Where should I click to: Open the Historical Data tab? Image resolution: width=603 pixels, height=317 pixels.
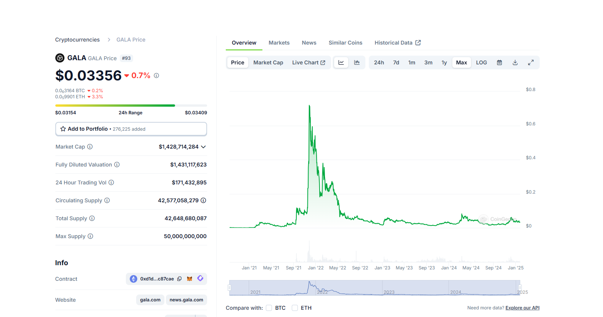[x=397, y=43]
